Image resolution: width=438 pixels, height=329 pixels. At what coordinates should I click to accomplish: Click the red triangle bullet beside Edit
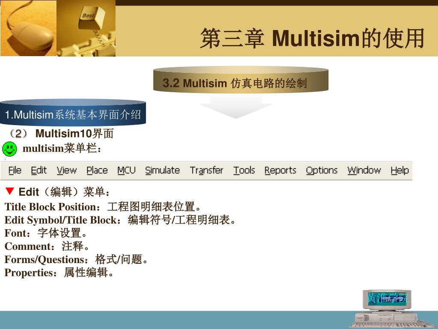(x=9, y=191)
